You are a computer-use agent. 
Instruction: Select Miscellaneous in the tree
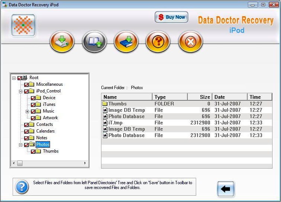pos(49,84)
